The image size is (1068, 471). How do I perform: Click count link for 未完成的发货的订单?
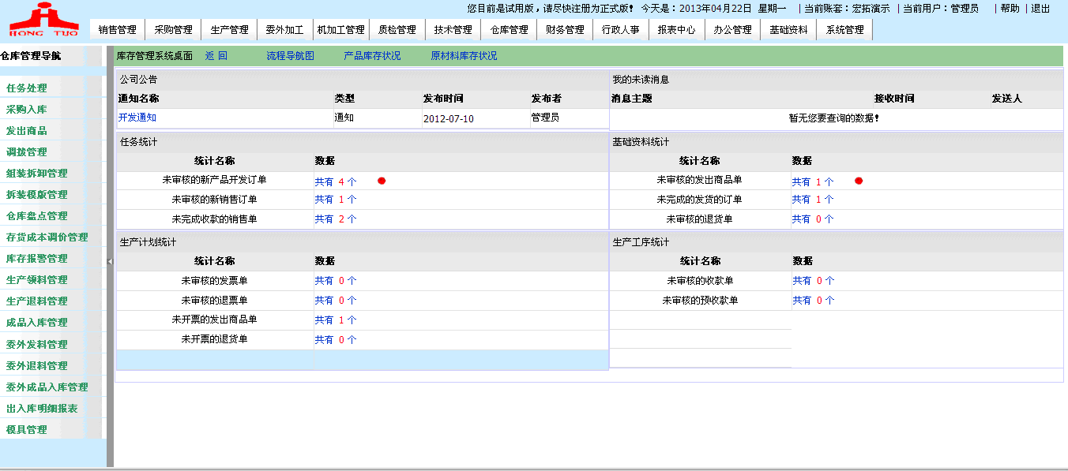coord(813,200)
